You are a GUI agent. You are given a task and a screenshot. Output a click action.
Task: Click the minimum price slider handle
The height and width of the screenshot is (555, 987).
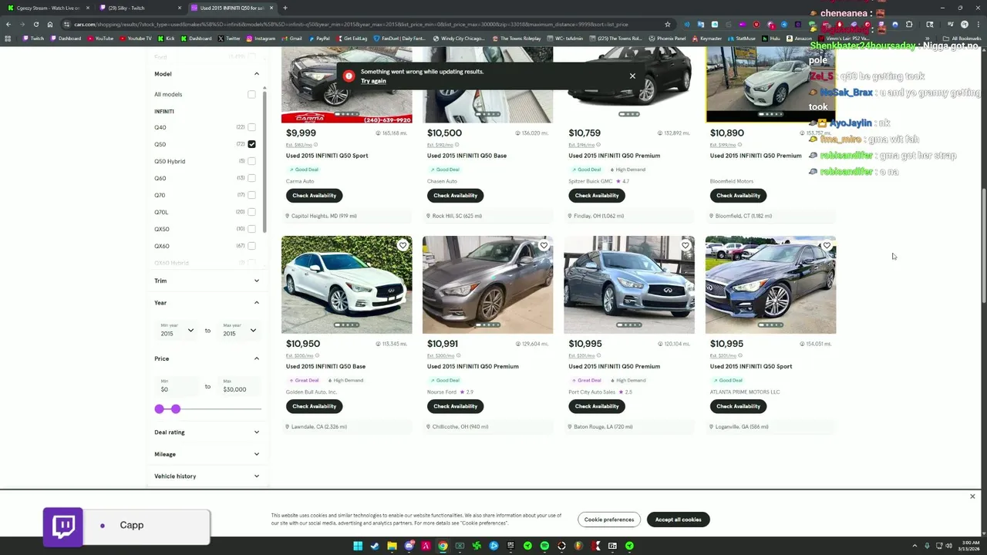pos(159,409)
